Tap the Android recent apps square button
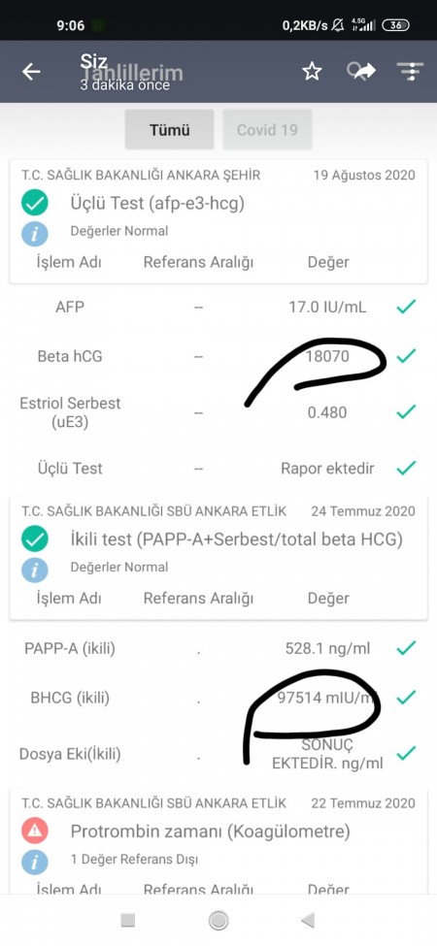Image resolution: width=437 pixels, height=946 pixels. pos(128,920)
